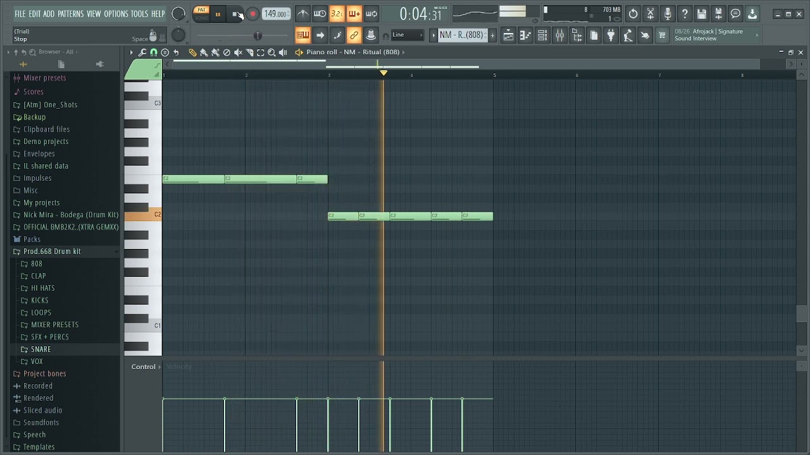Open piano roll target channel speaker menu
The image size is (810, 455).
299,52
